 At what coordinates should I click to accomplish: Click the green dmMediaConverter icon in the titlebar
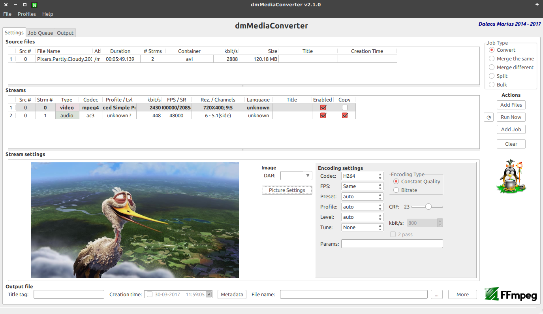[34, 5]
